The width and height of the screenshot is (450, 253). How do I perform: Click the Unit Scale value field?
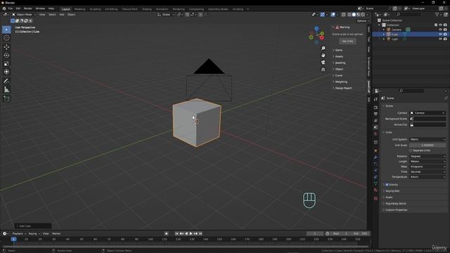[x=427, y=145]
